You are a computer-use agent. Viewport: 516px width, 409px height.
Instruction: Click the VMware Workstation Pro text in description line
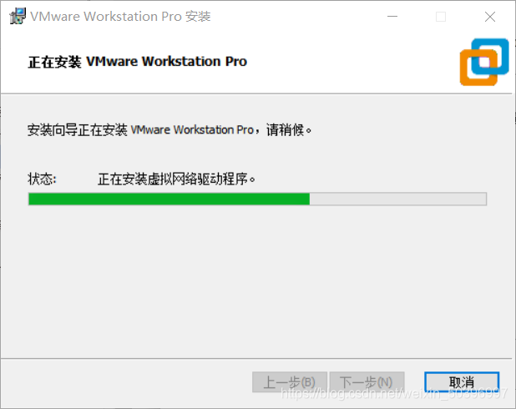pyautogui.click(x=192, y=130)
